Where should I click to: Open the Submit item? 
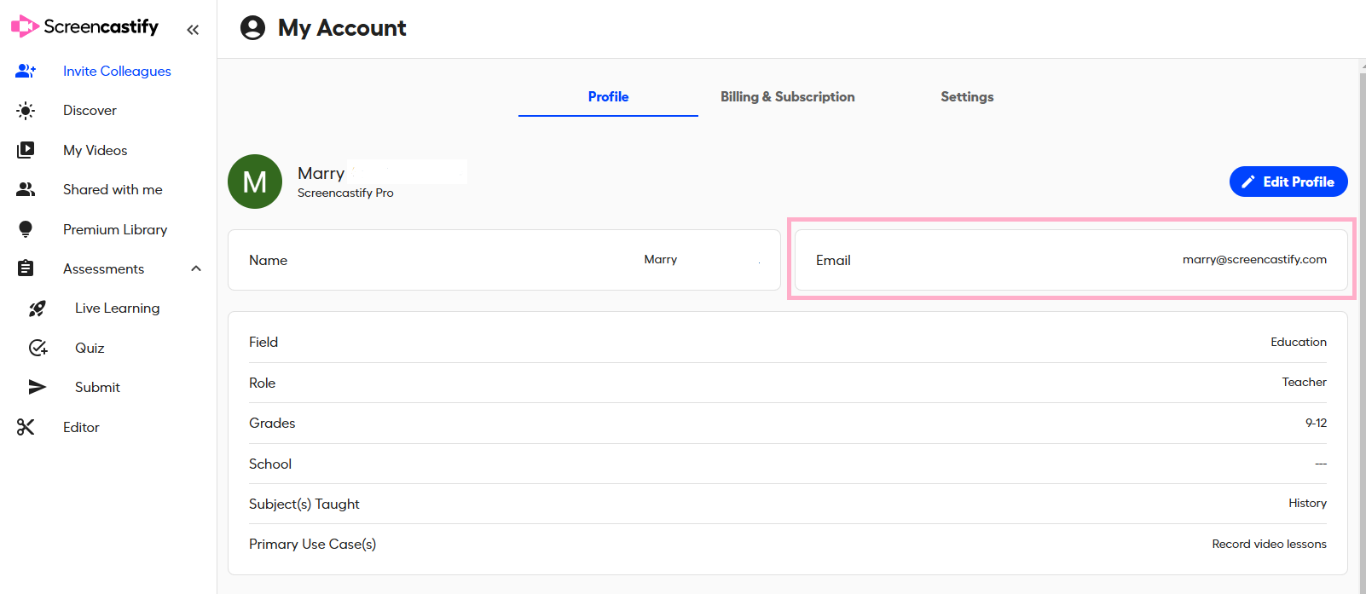click(97, 387)
